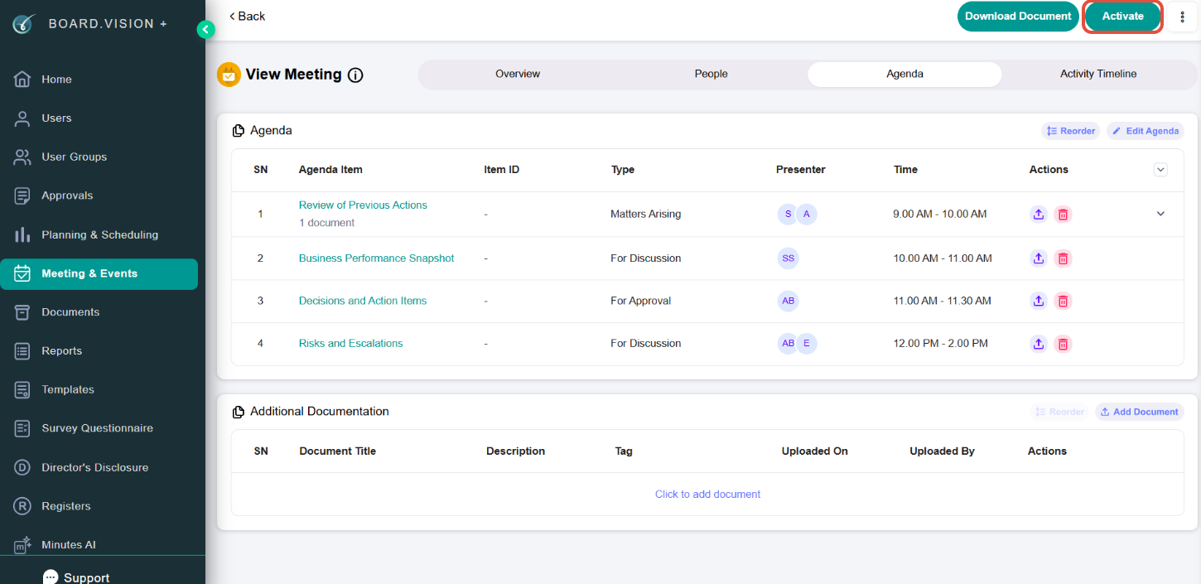This screenshot has height=584, width=1201.
Task: Click the Templates sidebar icon
Action: pyautogui.click(x=22, y=389)
